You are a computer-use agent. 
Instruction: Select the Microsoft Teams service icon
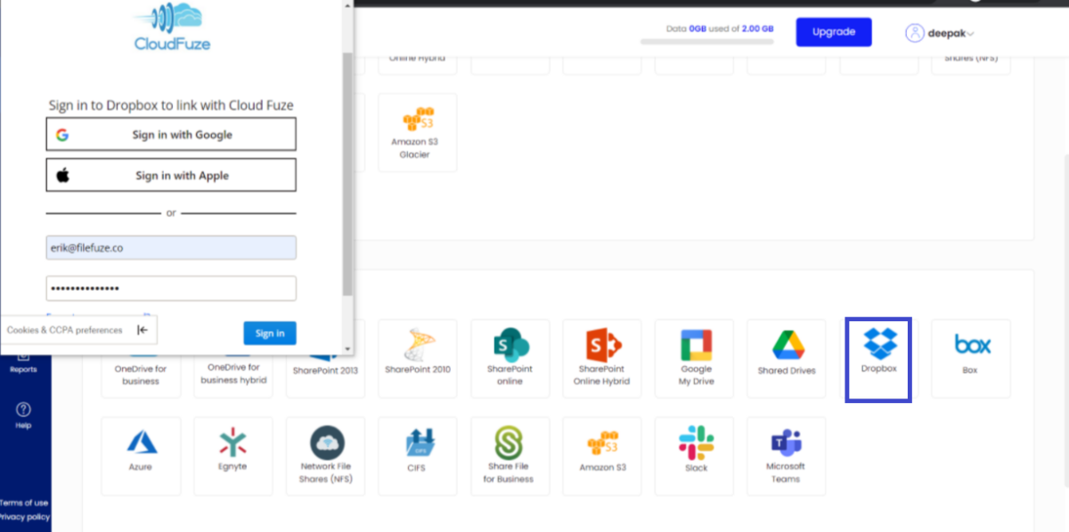click(x=786, y=455)
